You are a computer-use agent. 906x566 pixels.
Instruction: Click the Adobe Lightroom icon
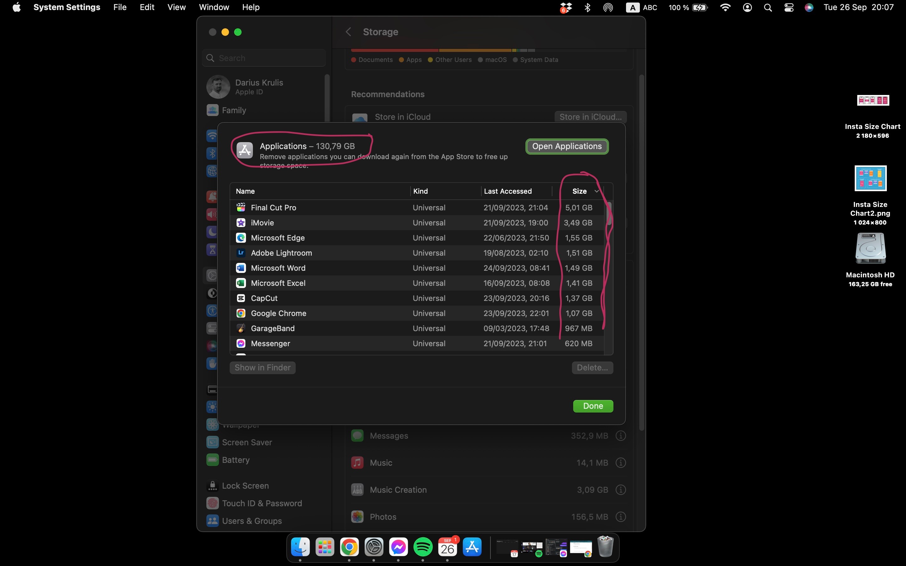click(x=241, y=253)
